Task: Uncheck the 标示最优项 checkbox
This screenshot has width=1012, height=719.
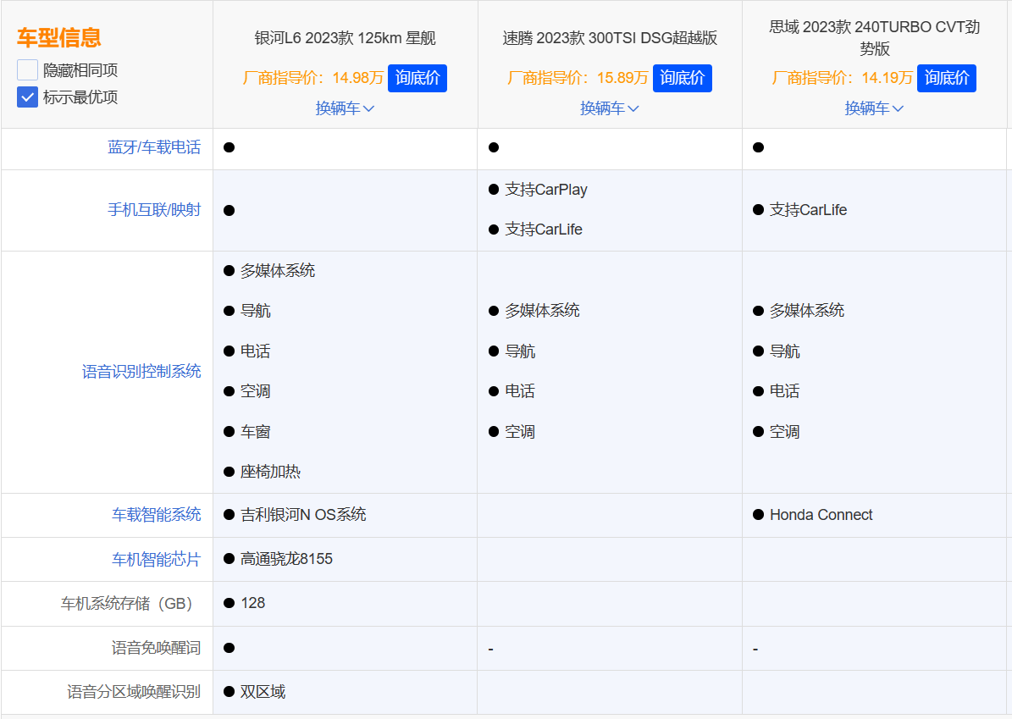Action: pyautogui.click(x=28, y=97)
